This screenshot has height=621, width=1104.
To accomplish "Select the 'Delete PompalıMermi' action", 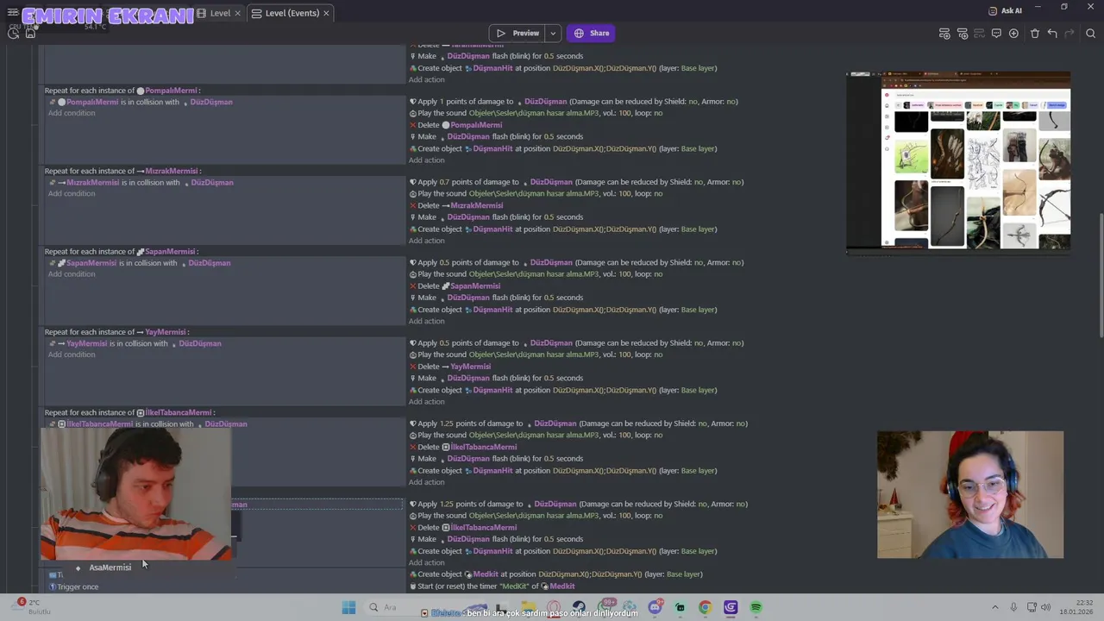I will 456,124.
